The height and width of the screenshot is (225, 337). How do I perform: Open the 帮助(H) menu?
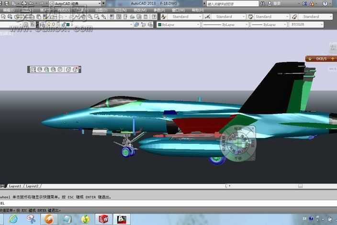tap(198, 10)
